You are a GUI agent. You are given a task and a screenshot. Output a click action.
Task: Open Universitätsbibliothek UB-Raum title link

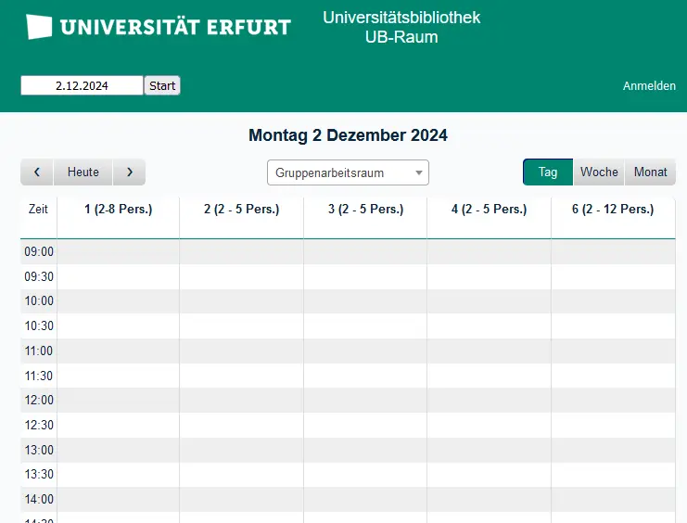(x=401, y=28)
